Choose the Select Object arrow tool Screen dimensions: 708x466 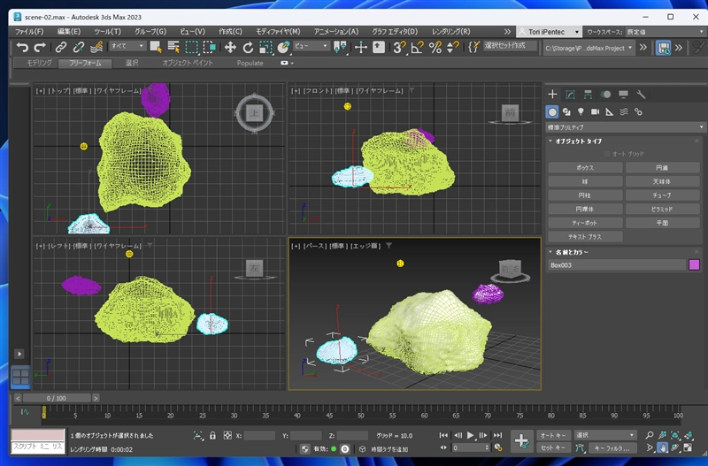click(156, 47)
